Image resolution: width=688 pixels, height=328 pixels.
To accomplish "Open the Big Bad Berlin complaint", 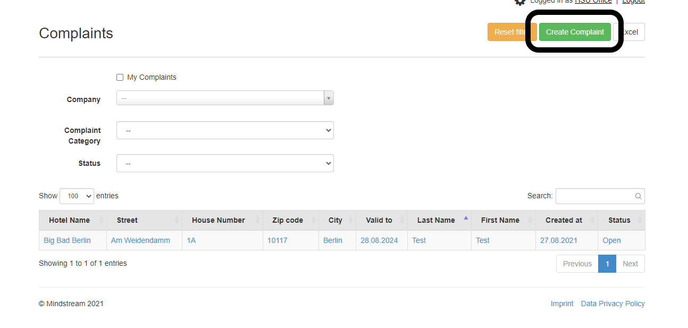I will coord(67,240).
